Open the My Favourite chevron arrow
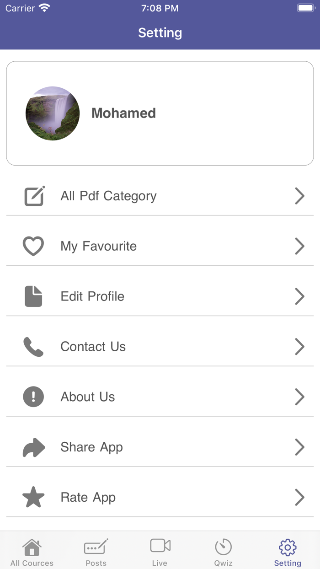 [299, 246]
